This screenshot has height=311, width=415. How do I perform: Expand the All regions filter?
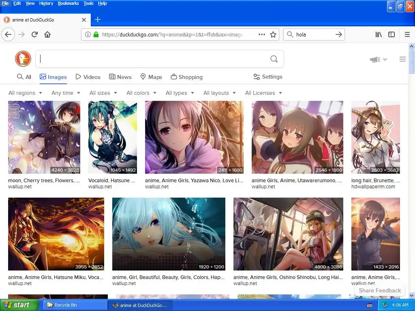pyautogui.click(x=25, y=93)
